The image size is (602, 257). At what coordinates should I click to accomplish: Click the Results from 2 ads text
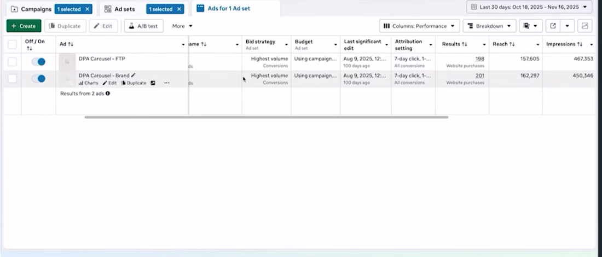pos(82,93)
